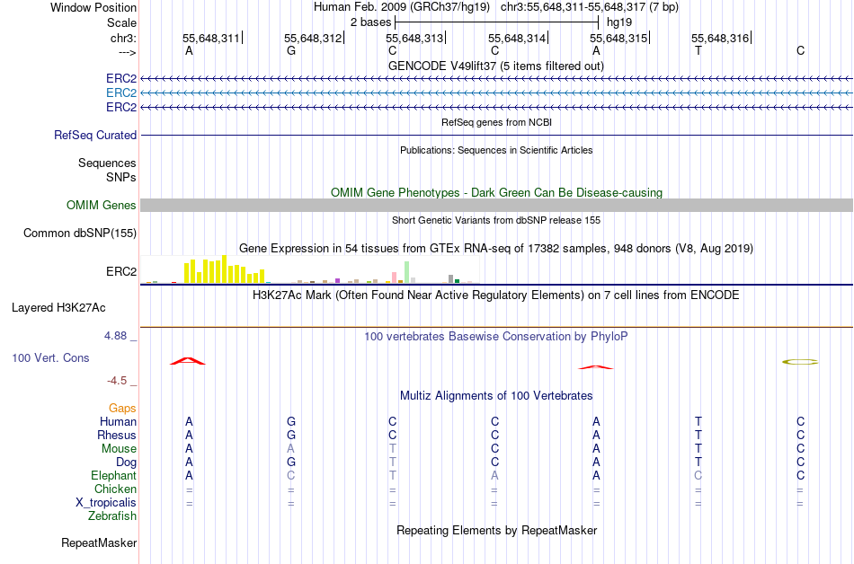Click the reference base T in sequence row
The height and width of the screenshot is (564, 854).
pos(698,50)
